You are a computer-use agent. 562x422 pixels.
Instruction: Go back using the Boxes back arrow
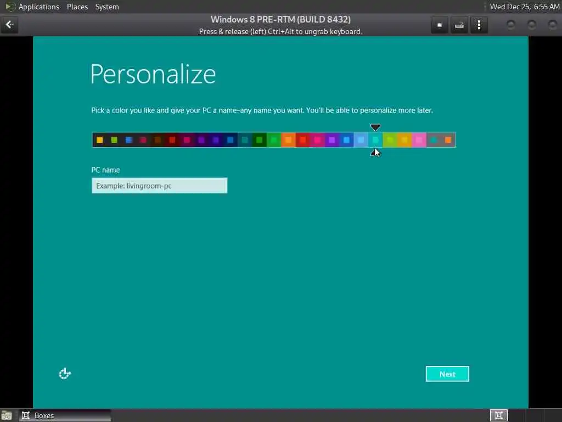(9, 25)
